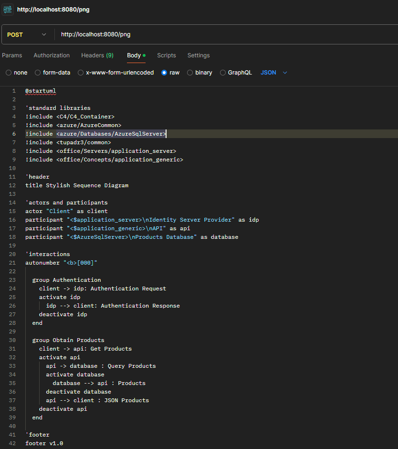Click the Query Products line
Image resolution: width=398 pixels, height=449 pixels.
101,366
